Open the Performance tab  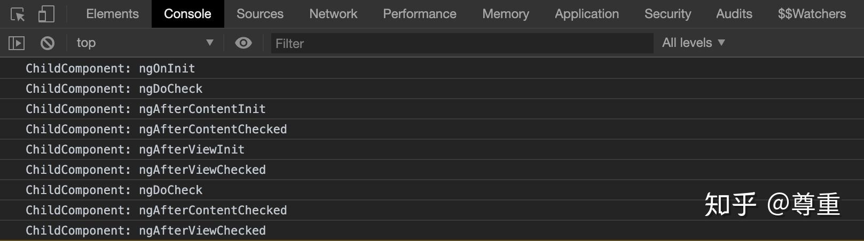(420, 14)
